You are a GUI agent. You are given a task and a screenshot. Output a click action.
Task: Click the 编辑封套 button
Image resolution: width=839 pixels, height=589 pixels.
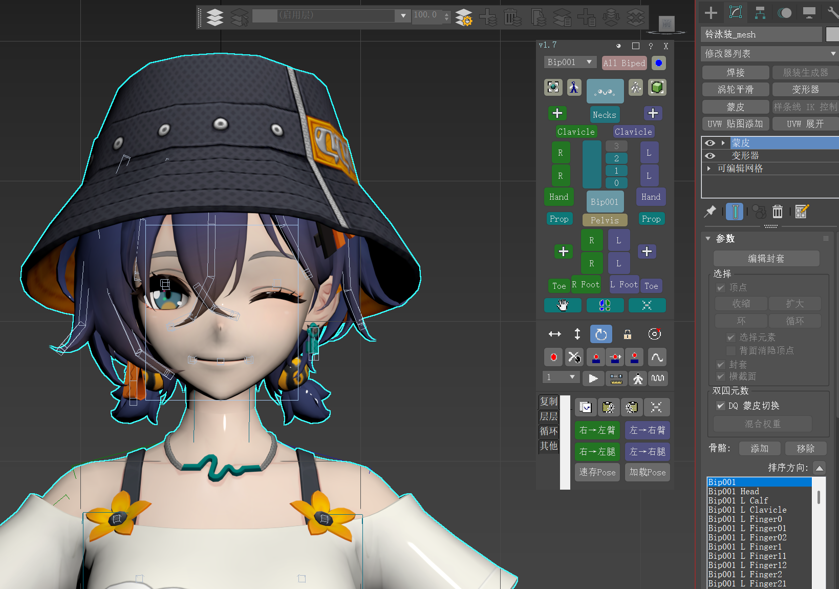click(766, 259)
